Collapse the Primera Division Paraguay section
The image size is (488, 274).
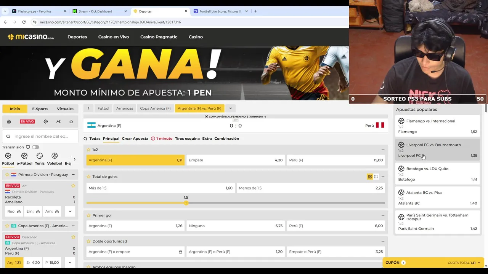(x=73, y=175)
